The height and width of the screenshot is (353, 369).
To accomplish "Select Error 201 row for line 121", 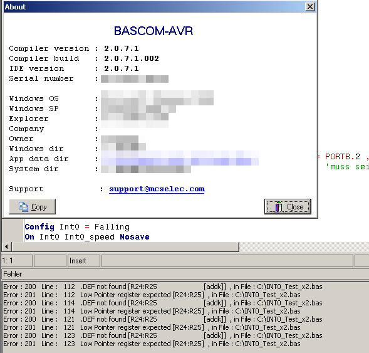I will pos(152,327).
